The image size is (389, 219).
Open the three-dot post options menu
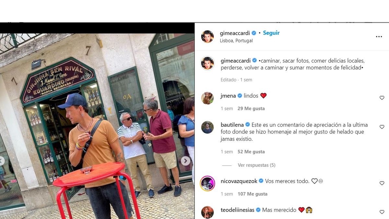coord(379,37)
